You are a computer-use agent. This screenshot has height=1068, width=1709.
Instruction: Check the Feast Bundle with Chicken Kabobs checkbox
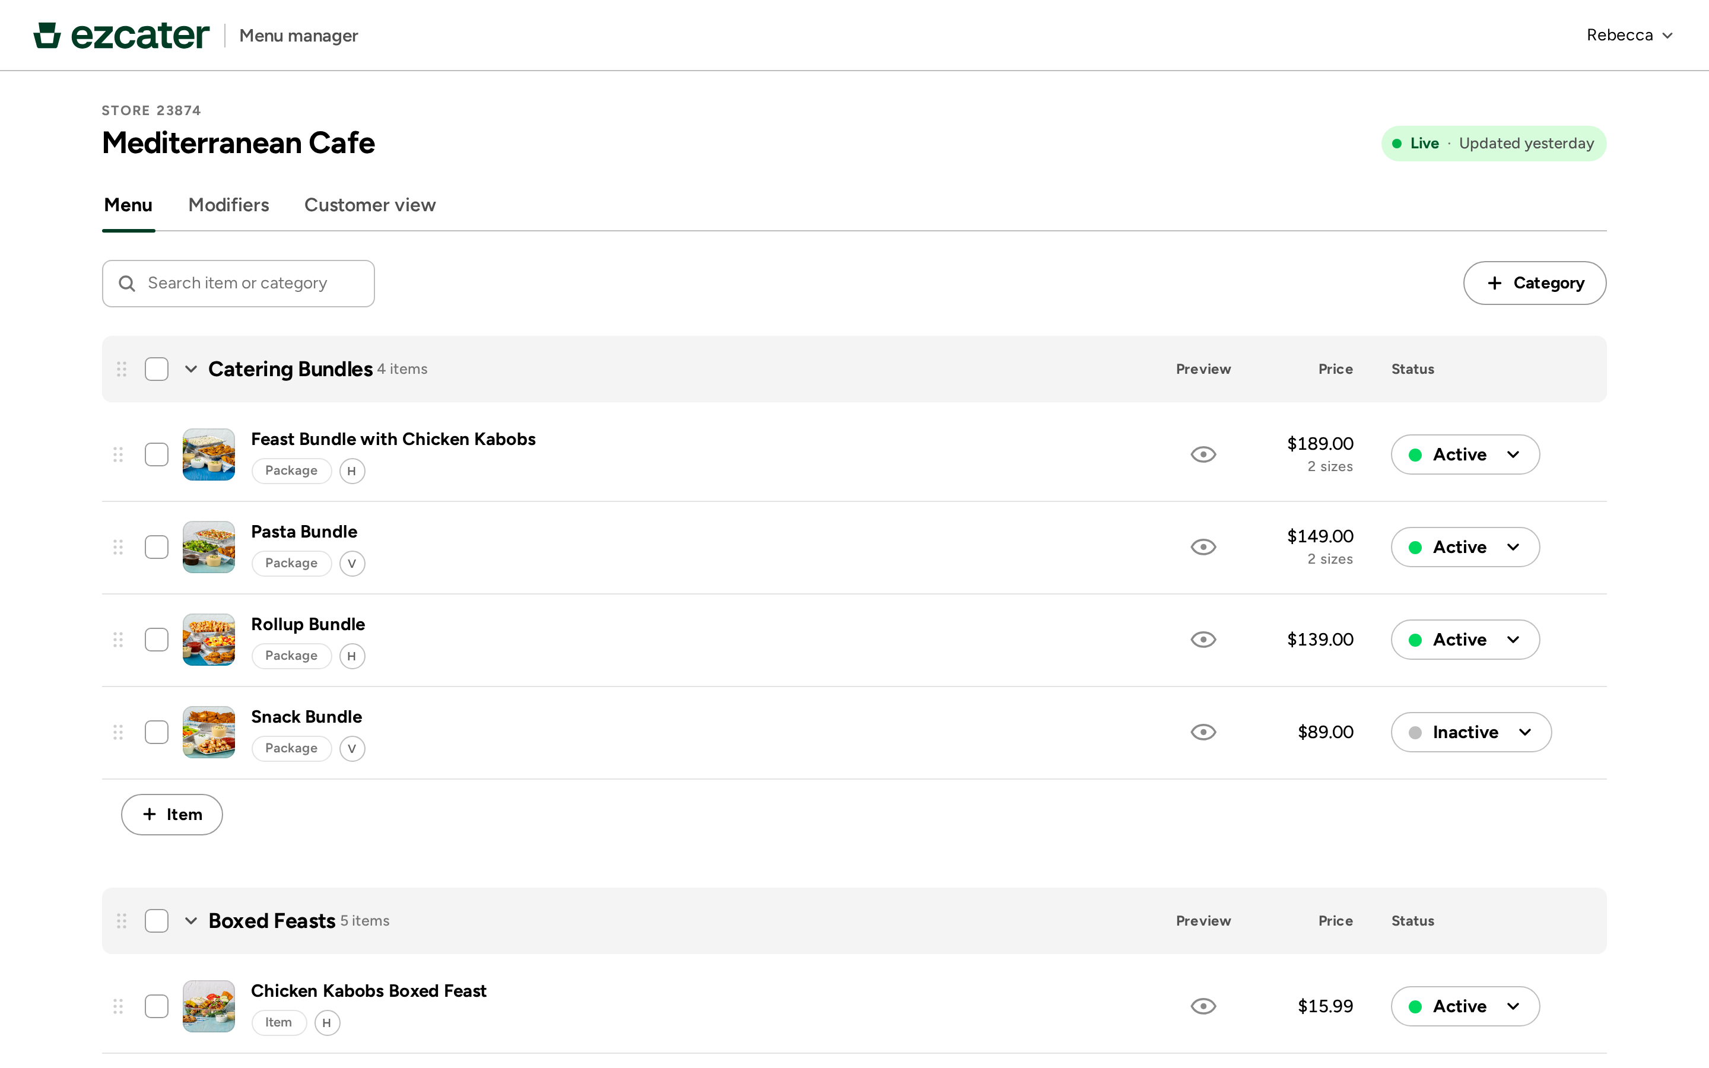(157, 454)
